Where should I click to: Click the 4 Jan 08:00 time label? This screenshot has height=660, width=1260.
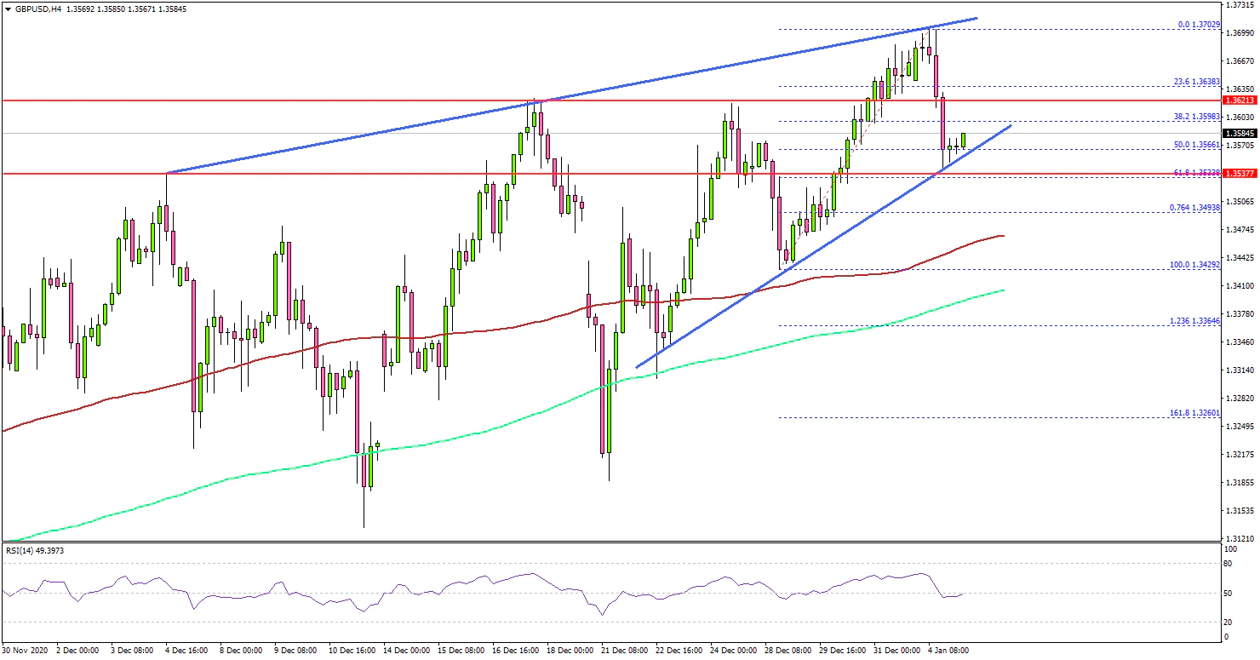(x=948, y=649)
